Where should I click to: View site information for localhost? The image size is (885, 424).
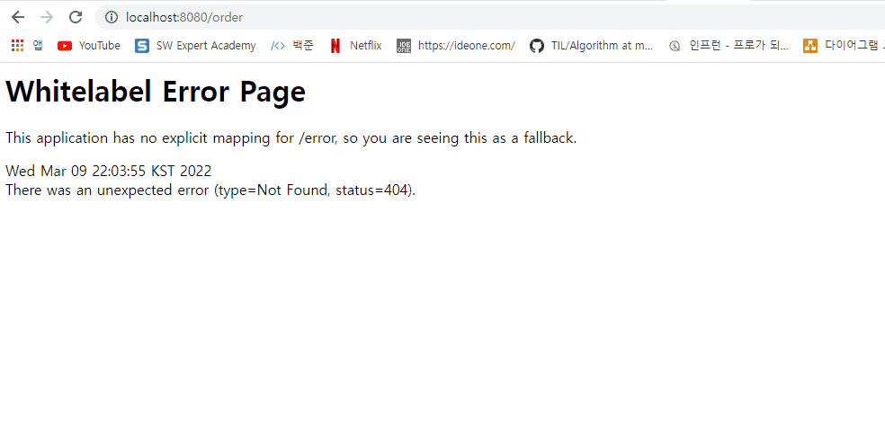point(112,17)
